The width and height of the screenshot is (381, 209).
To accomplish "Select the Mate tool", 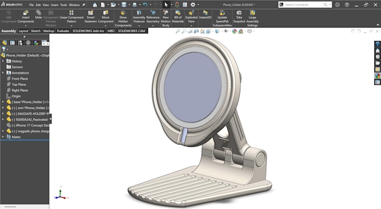I will pos(39,15).
